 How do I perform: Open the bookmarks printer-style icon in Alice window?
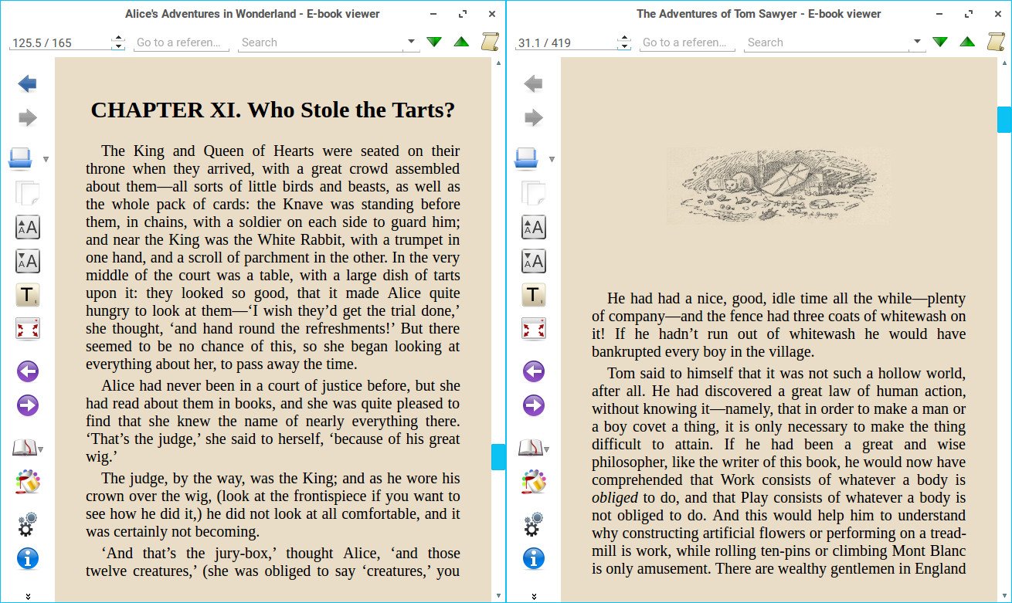21,158
